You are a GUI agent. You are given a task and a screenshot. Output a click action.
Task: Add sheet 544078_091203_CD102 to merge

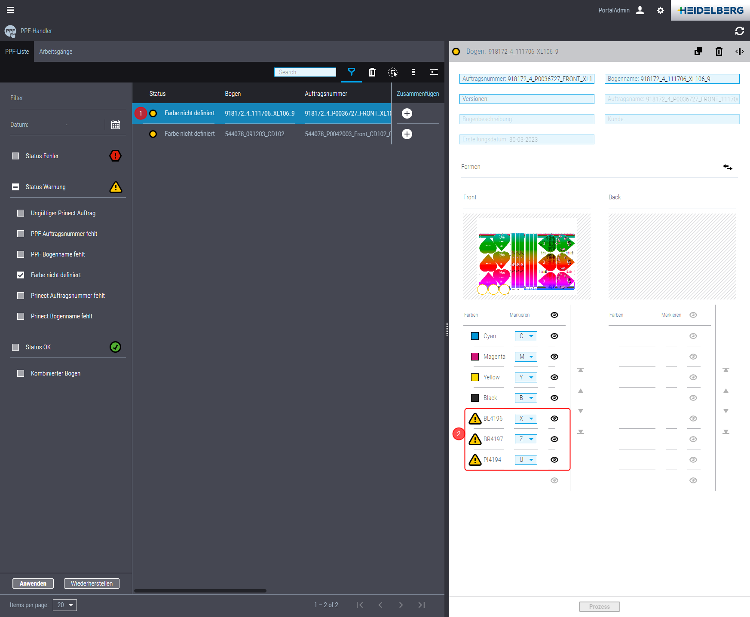(x=407, y=134)
